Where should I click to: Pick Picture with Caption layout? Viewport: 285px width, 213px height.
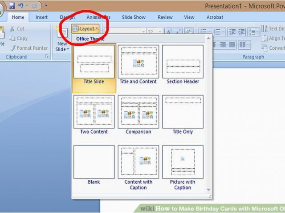pyautogui.click(x=183, y=168)
